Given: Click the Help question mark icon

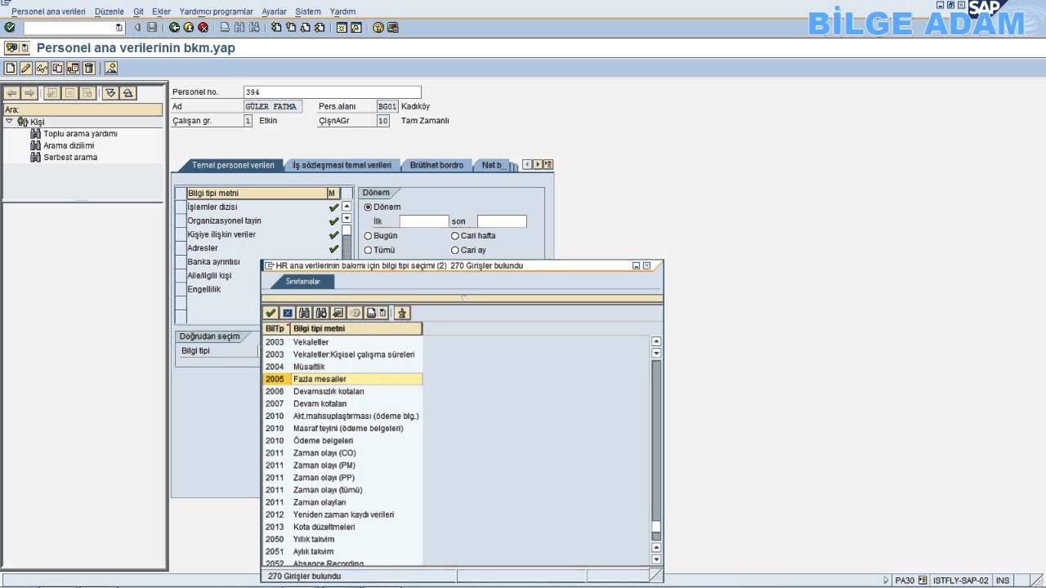Looking at the screenshot, I should click(x=378, y=27).
